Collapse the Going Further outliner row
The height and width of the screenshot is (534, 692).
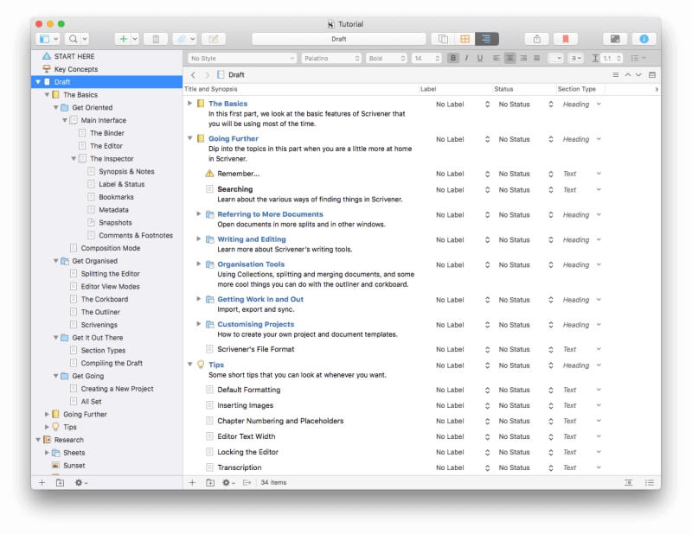click(189, 138)
